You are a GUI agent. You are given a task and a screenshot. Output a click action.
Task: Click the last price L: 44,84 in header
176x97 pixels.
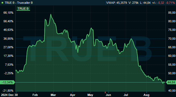(145, 3)
